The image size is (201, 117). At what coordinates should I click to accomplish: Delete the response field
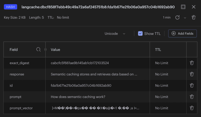[192, 74]
